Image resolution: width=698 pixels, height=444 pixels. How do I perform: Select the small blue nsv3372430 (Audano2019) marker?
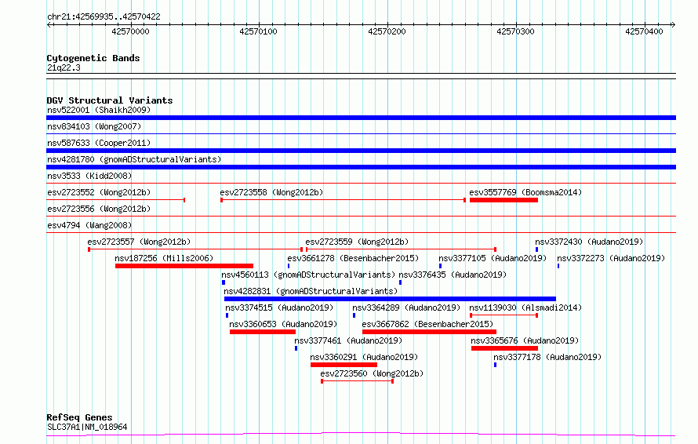coord(537,249)
